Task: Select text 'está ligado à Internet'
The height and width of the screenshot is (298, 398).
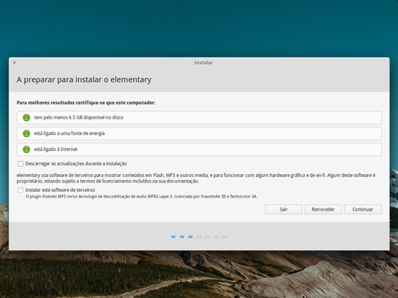Action: pyautogui.click(x=56, y=149)
